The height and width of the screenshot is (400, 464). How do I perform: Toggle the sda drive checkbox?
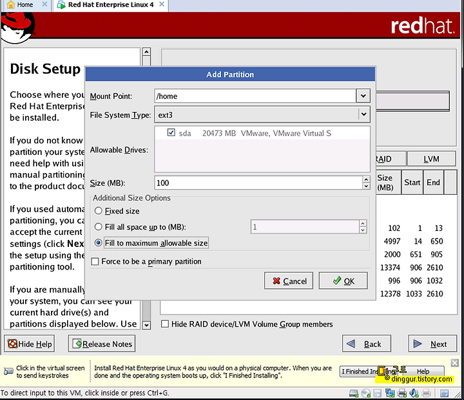(x=171, y=132)
